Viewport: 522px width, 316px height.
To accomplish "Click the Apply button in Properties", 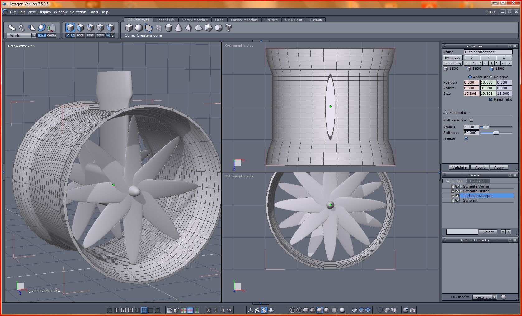I will (499, 167).
